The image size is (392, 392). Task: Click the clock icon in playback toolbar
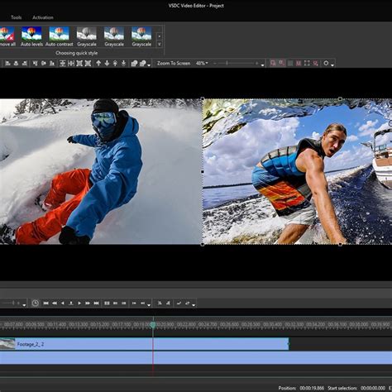[x=36, y=304]
